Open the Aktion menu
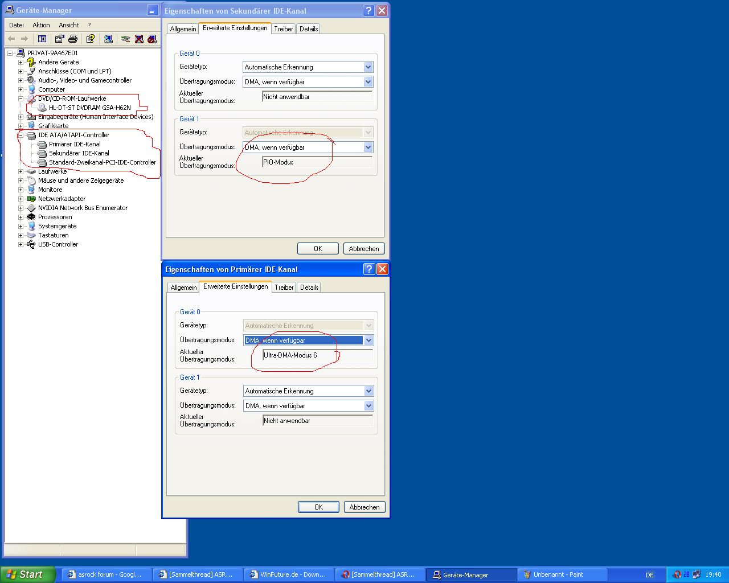The height and width of the screenshot is (583, 729). pos(41,25)
